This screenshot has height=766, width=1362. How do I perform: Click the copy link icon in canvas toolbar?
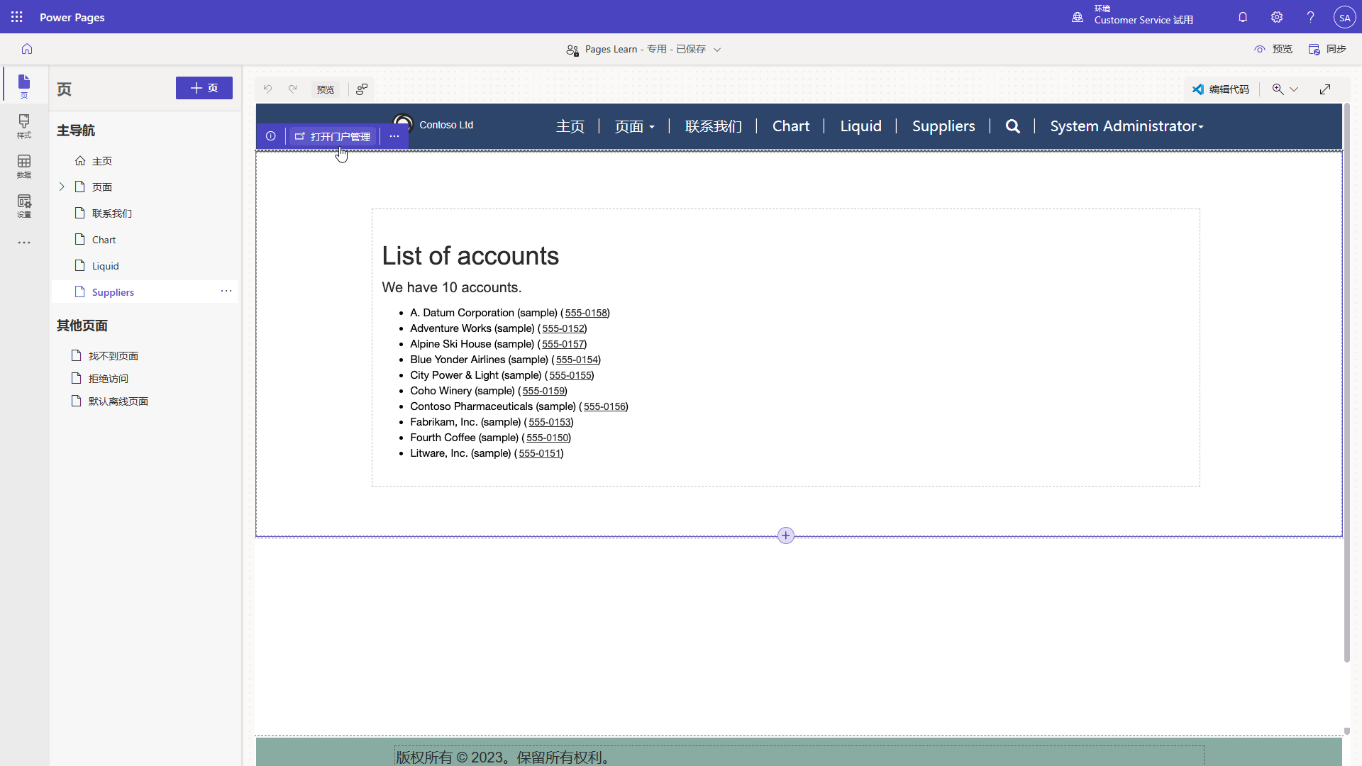[362, 89]
